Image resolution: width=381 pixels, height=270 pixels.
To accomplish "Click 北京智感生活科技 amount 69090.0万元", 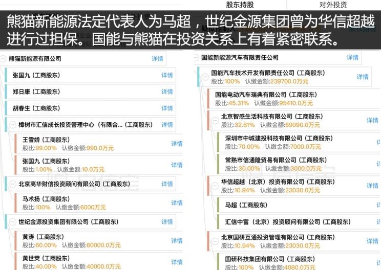I will coord(303,125).
